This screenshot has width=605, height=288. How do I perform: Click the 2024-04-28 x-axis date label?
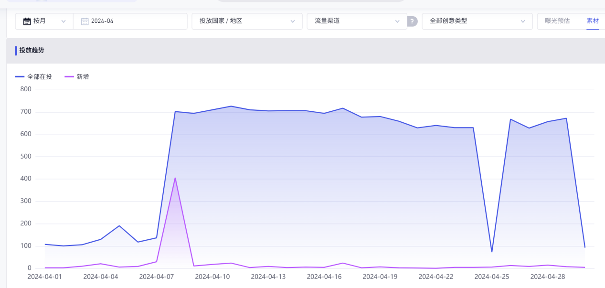548,277
